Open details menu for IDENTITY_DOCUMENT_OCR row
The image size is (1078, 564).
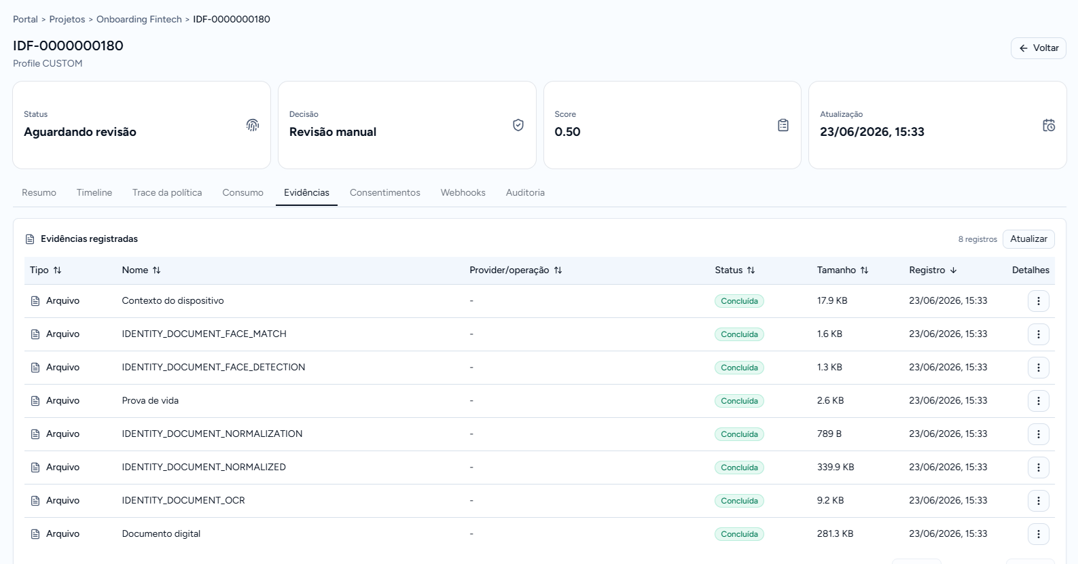tap(1038, 501)
